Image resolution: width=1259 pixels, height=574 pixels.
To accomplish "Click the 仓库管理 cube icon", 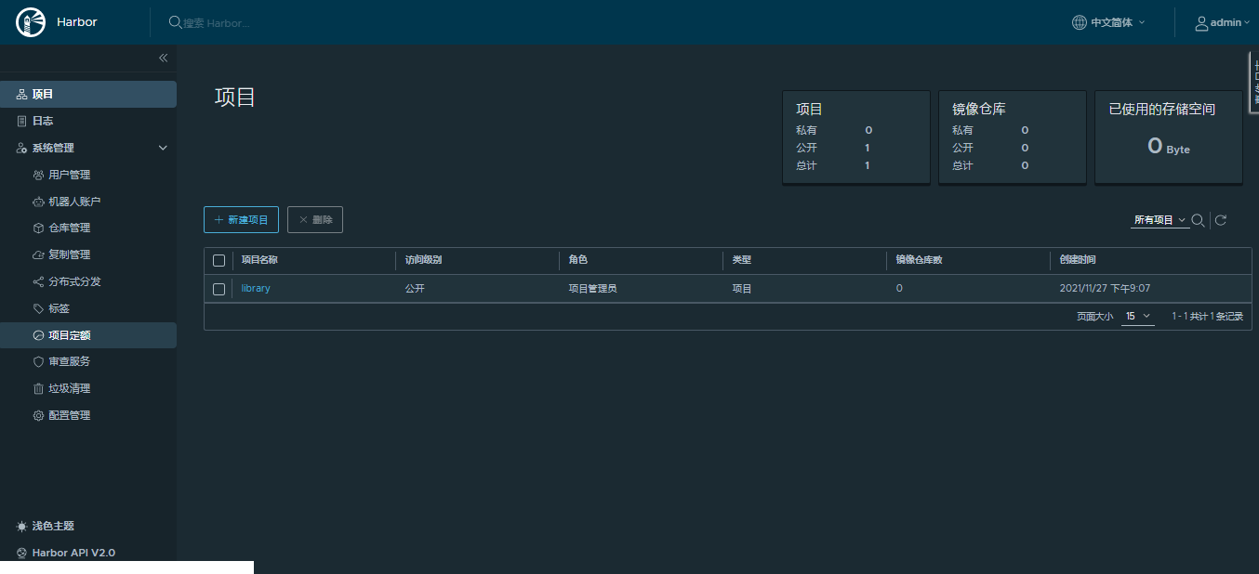I will 38,228.
